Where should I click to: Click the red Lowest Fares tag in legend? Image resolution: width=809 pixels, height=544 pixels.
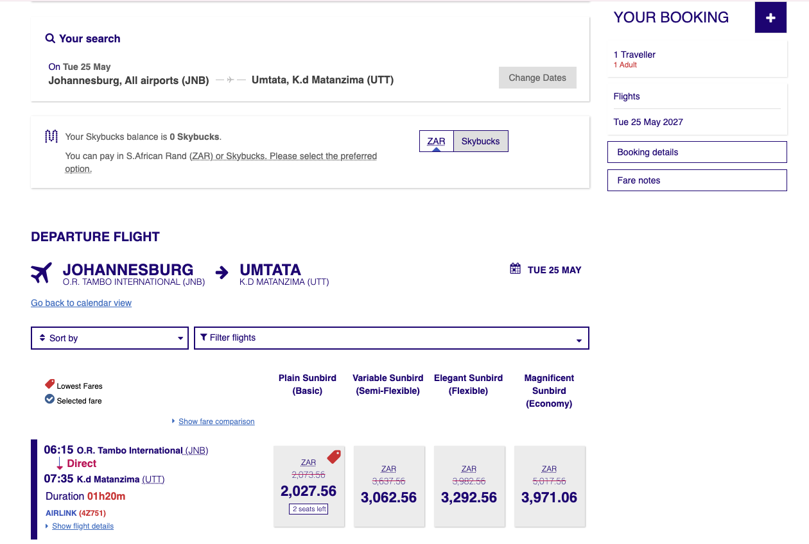click(x=49, y=384)
